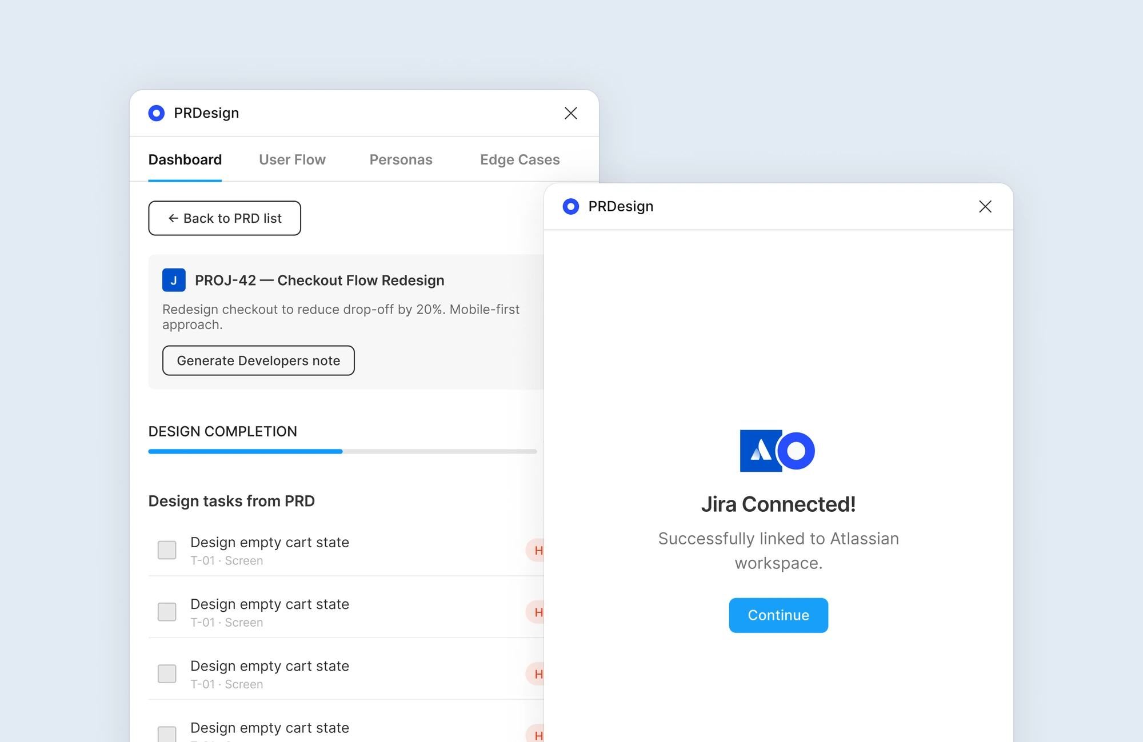Click the Continue button
This screenshot has height=742, width=1143.
[778, 615]
